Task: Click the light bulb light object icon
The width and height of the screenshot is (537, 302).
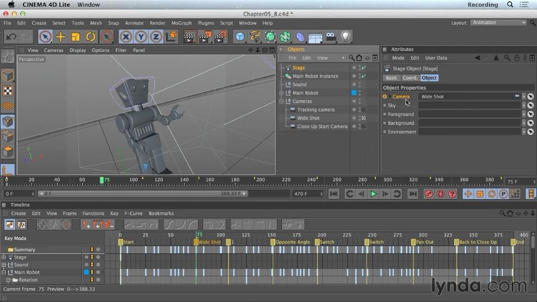Action: point(346,37)
